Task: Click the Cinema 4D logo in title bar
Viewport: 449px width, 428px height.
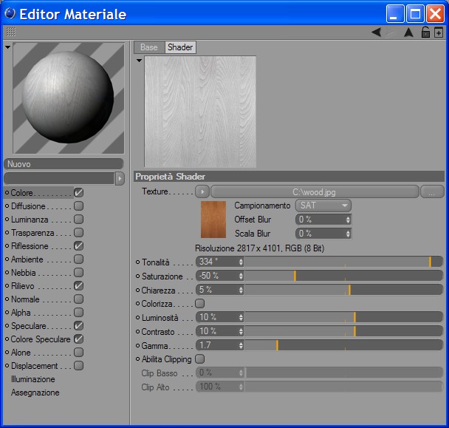Action: click(10, 13)
